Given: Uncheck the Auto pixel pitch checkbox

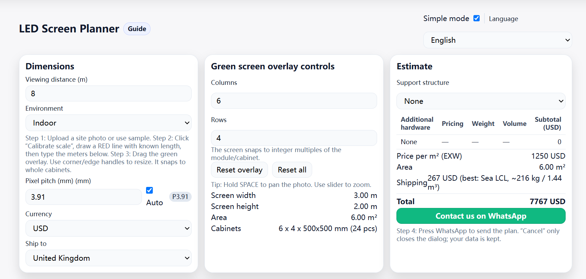Looking at the screenshot, I should [150, 190].
